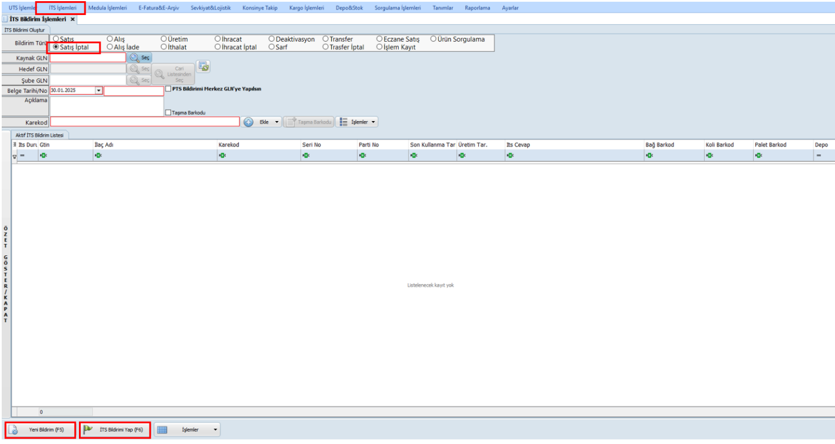Choose the Eczane Satış notification type
This screenshot has height=444, width=835.
[x=380, y=39]
